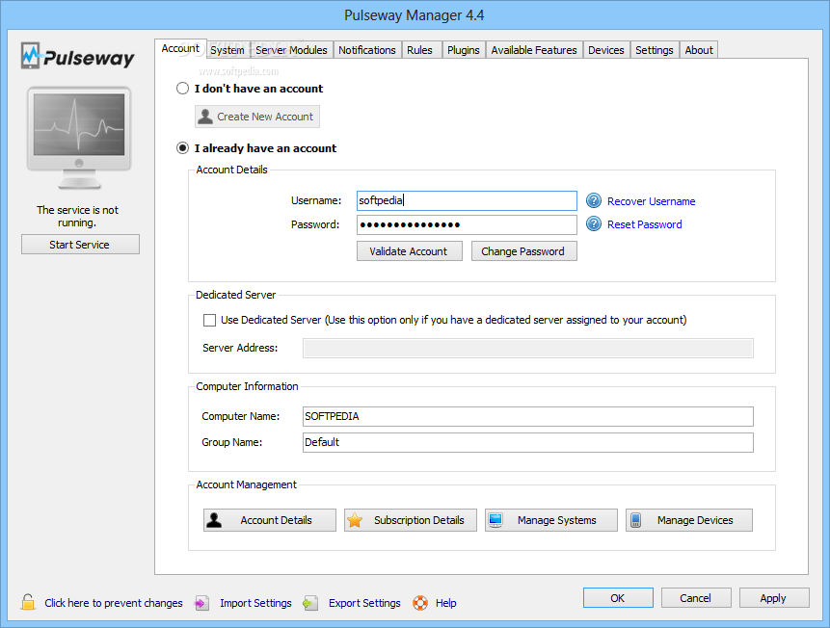Click the Start Service button
Screen dimensions: 830x628
80,245
